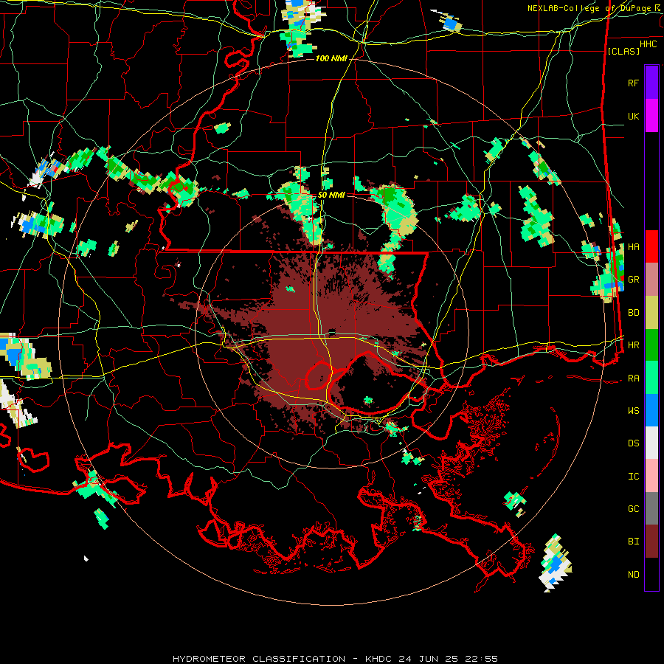The width and height of the screenshot is (664, 664).
Task: Select the olive-yellow BD legend swatch
Action: [x=651, y=313]
